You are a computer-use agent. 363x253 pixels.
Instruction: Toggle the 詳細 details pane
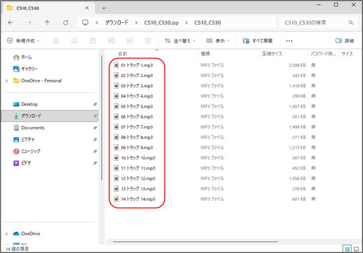tap(344, 41)
